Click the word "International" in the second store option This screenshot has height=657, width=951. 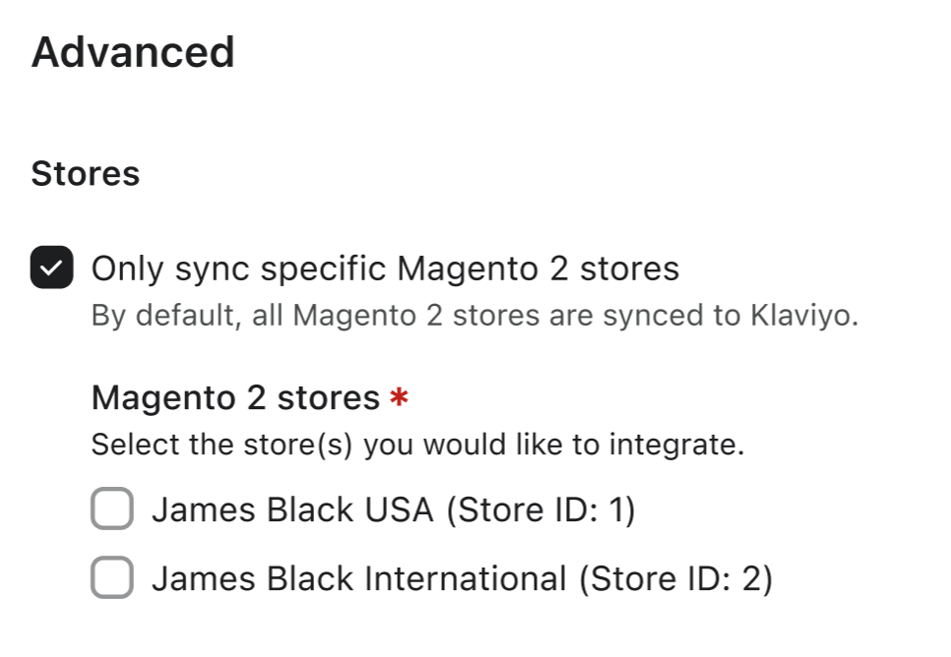coord(466,578)
